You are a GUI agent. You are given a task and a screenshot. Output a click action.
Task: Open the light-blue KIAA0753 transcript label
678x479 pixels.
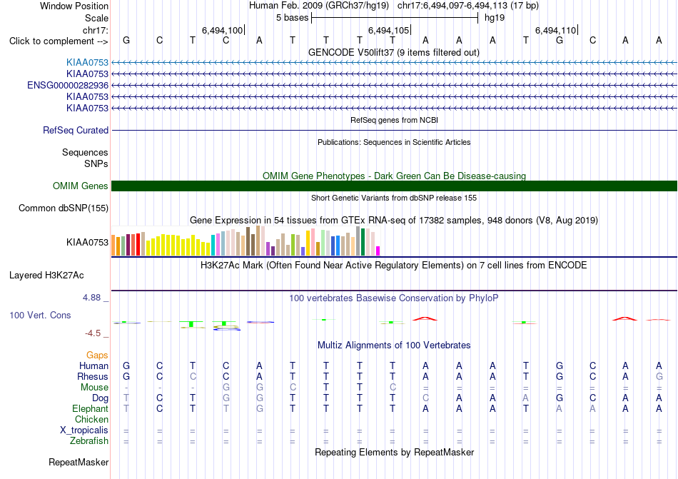87,63
